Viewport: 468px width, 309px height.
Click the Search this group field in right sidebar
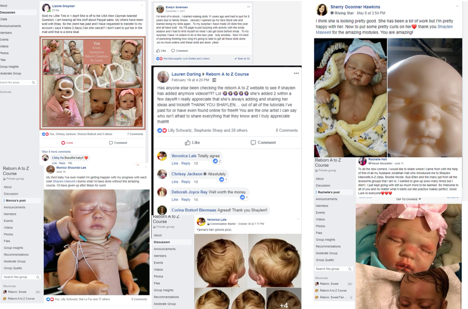coord(334,269)
